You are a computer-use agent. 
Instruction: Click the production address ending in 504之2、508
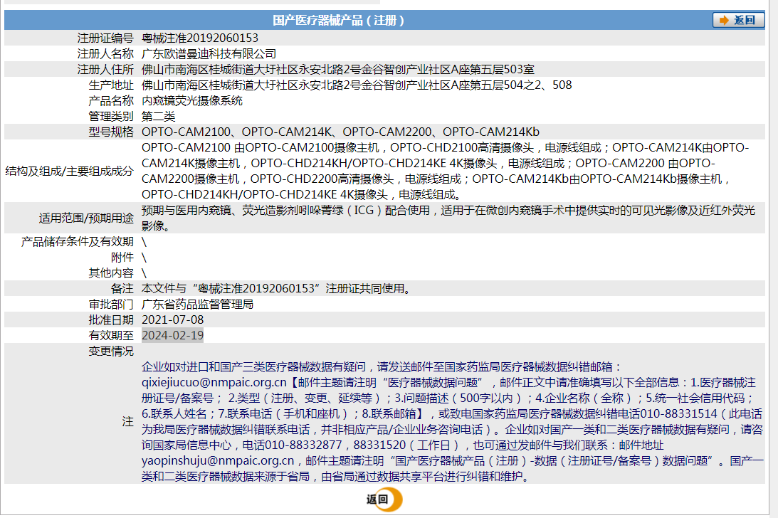tap(357, 85)
